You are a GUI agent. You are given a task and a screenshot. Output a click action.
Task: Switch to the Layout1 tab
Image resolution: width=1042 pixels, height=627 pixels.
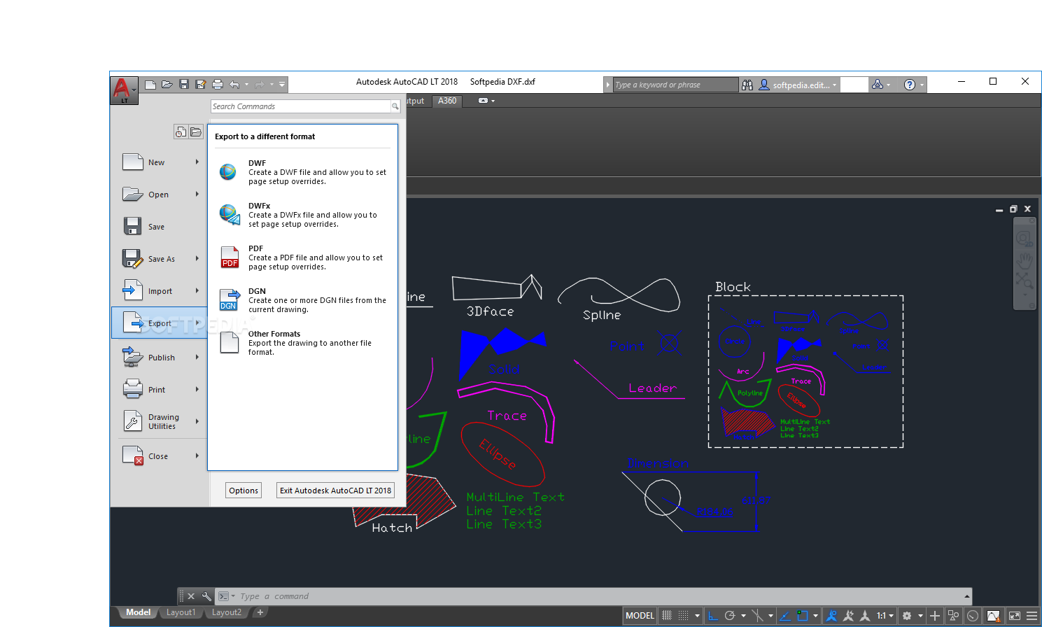pyautogui.click(x=181, y=612)
